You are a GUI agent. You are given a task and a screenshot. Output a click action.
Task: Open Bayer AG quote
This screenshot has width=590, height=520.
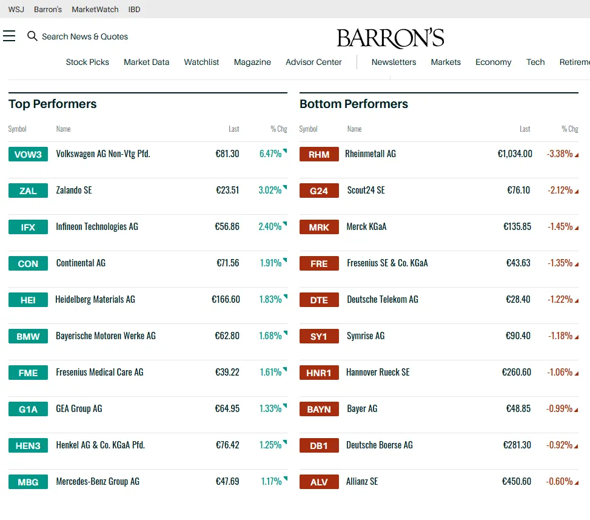pyautogui.click(x=362, y=408)
